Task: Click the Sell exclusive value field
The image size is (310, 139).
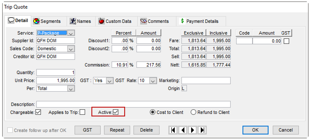Action: [194, 57]
